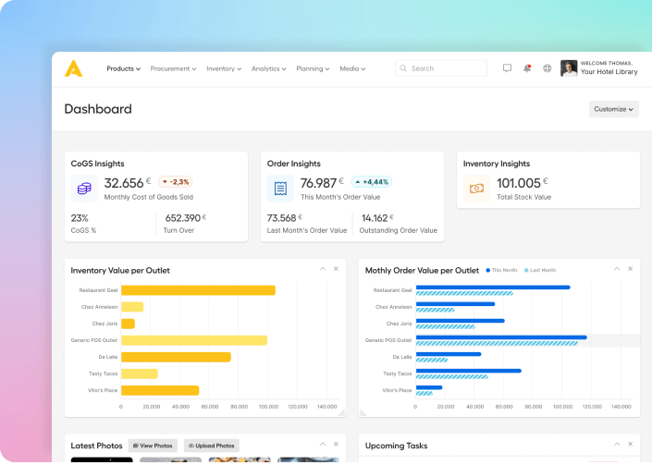Image resolution: width=652 pixels, height=465 pixels.
Task: Collapse the Inventory Value per Outlet panel
Action: (x=323, y=269)
